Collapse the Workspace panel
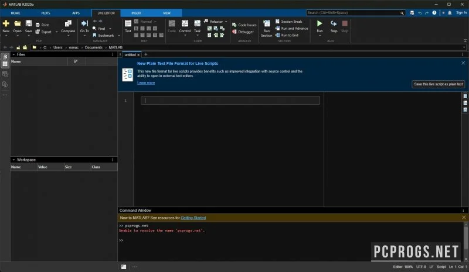 click(x=13, y=160)
